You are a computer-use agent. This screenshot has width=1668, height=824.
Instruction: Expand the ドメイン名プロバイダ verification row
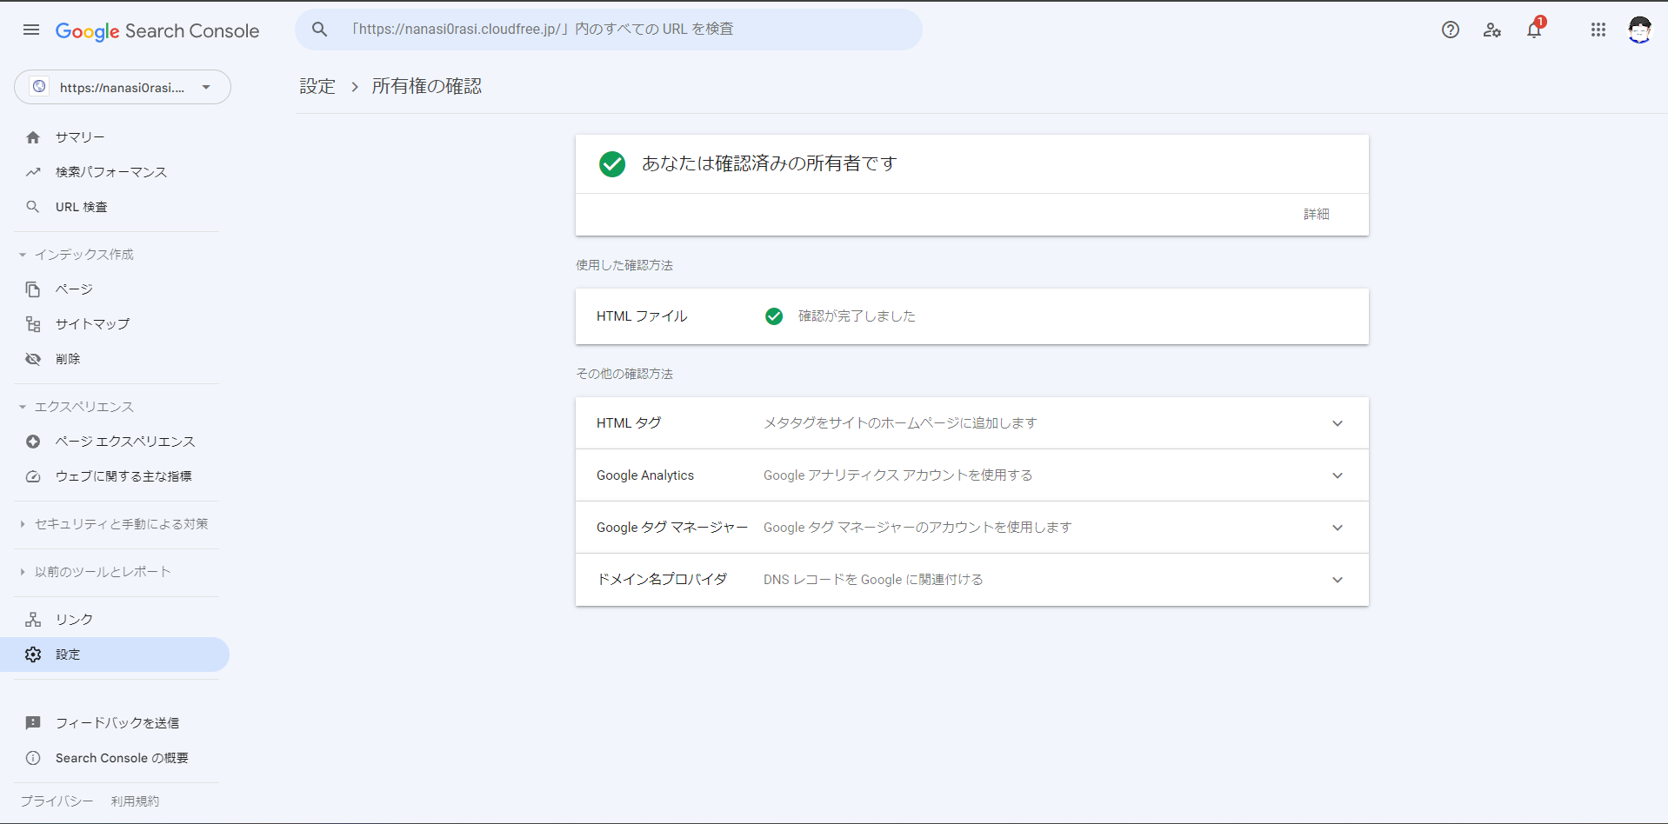pyautogui.click(x=1337, y=580)
